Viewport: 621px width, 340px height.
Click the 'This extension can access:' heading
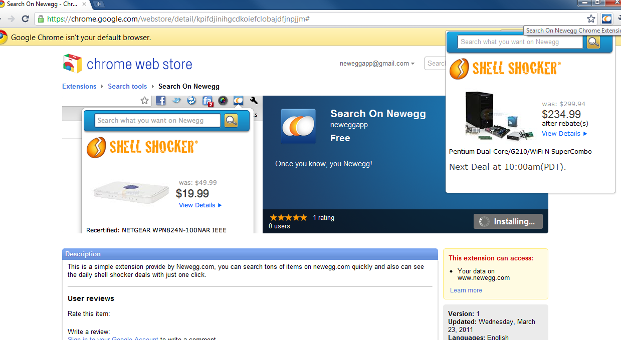pos(491,258)
